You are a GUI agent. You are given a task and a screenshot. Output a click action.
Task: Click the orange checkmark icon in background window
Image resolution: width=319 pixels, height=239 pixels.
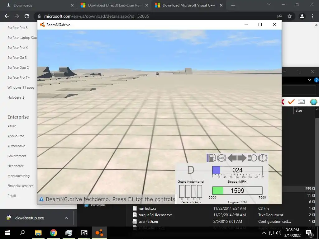tap(291, 101)
